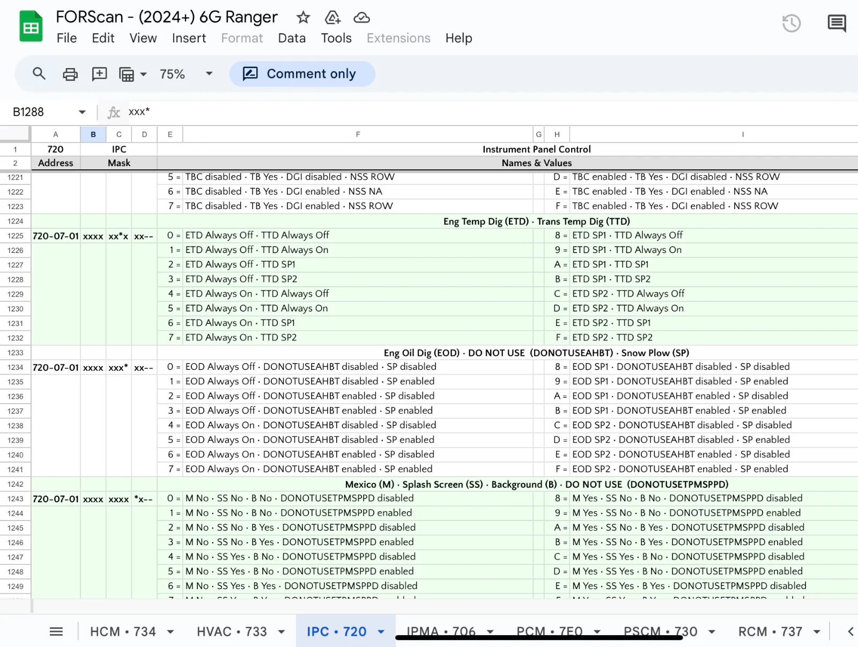Open the Google Sheets home icon
Screen dimensions: 858x647
(x=31, y=27)
